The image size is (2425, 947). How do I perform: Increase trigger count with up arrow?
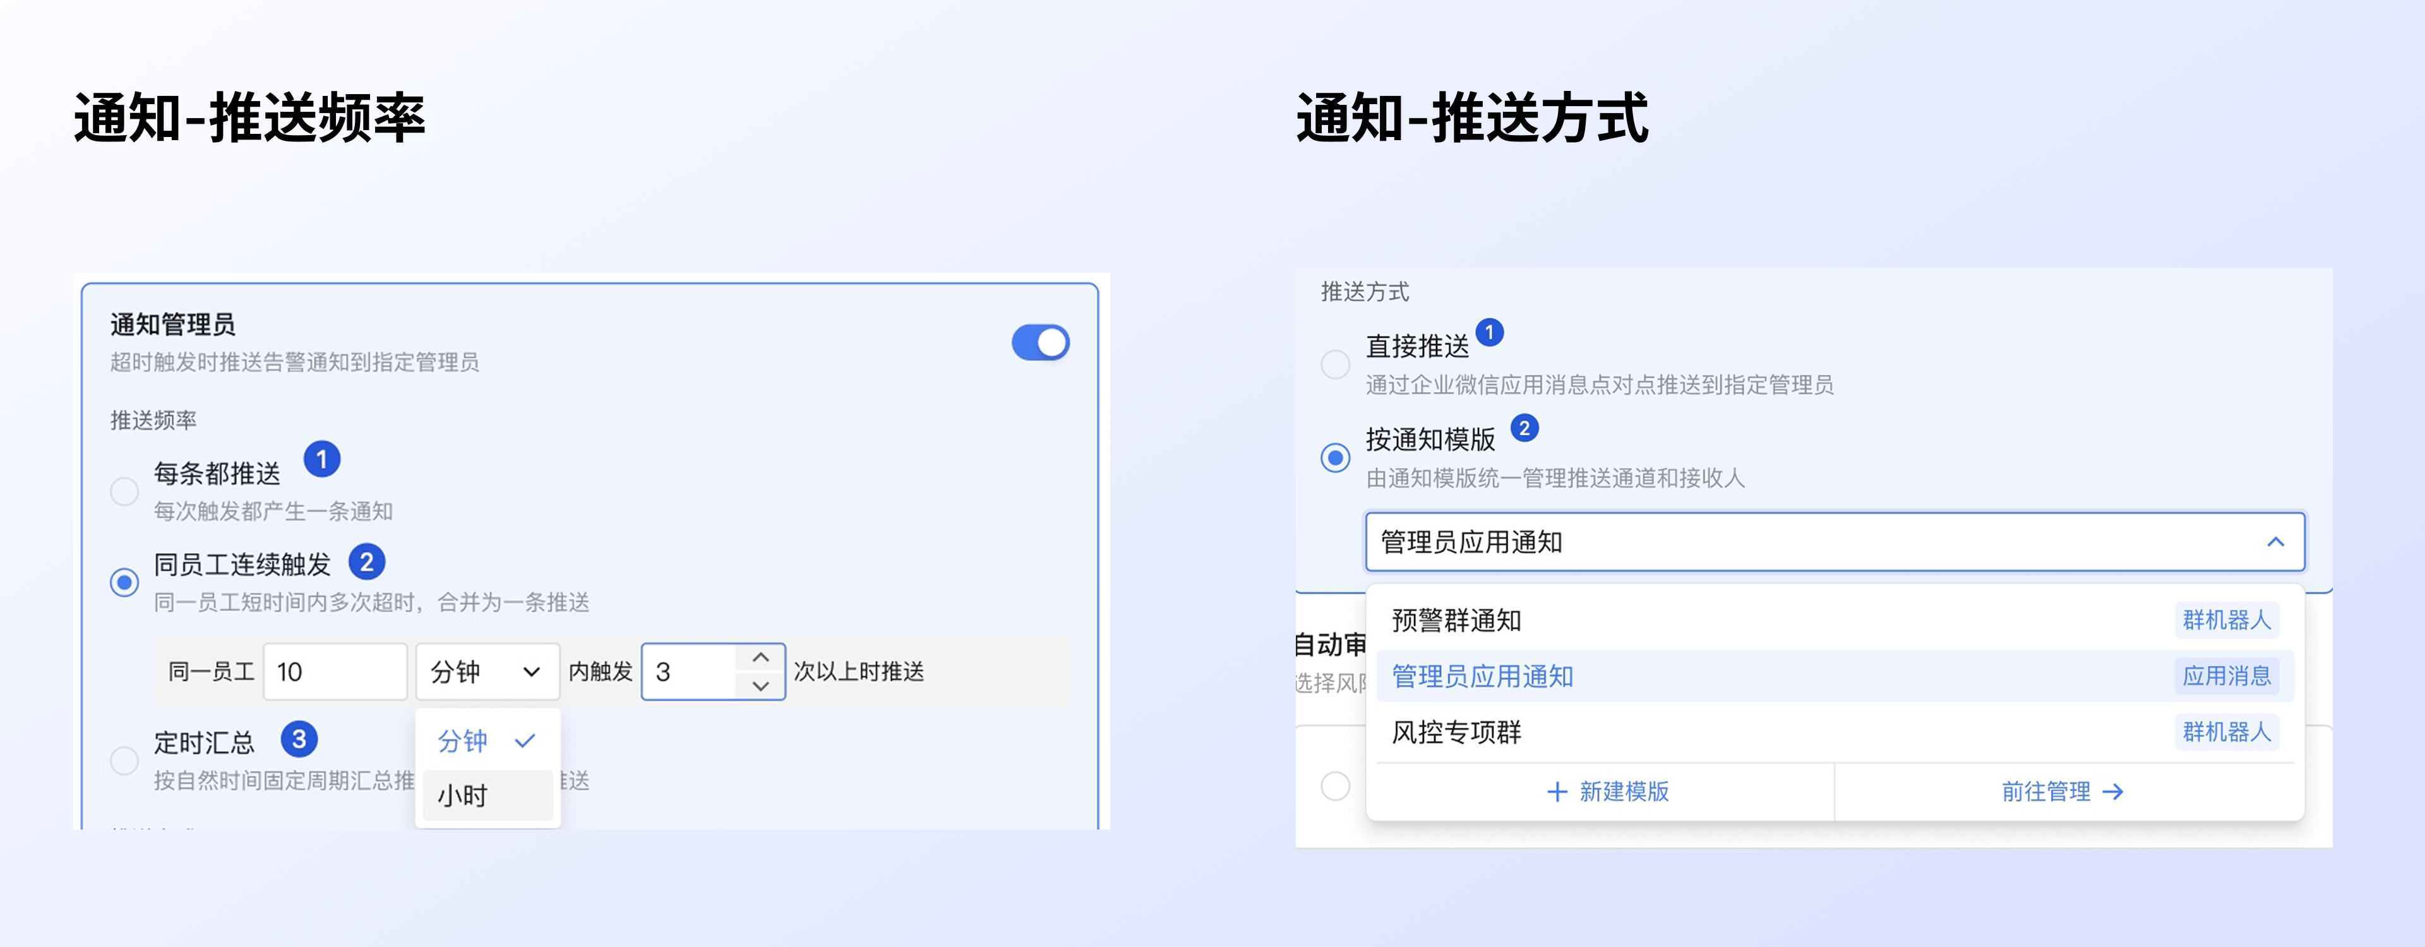pos(760,657)
